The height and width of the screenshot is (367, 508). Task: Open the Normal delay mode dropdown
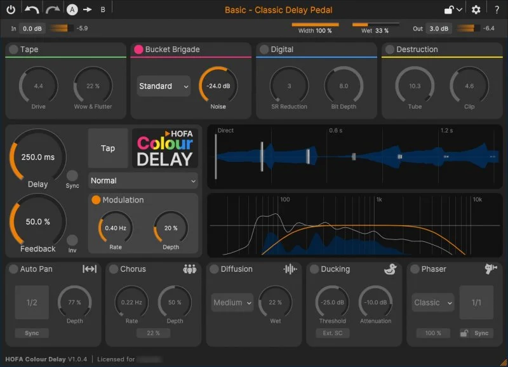[143, 181]
